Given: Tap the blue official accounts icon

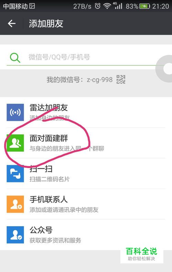Looking at the screenshot, I should [15, 235].
